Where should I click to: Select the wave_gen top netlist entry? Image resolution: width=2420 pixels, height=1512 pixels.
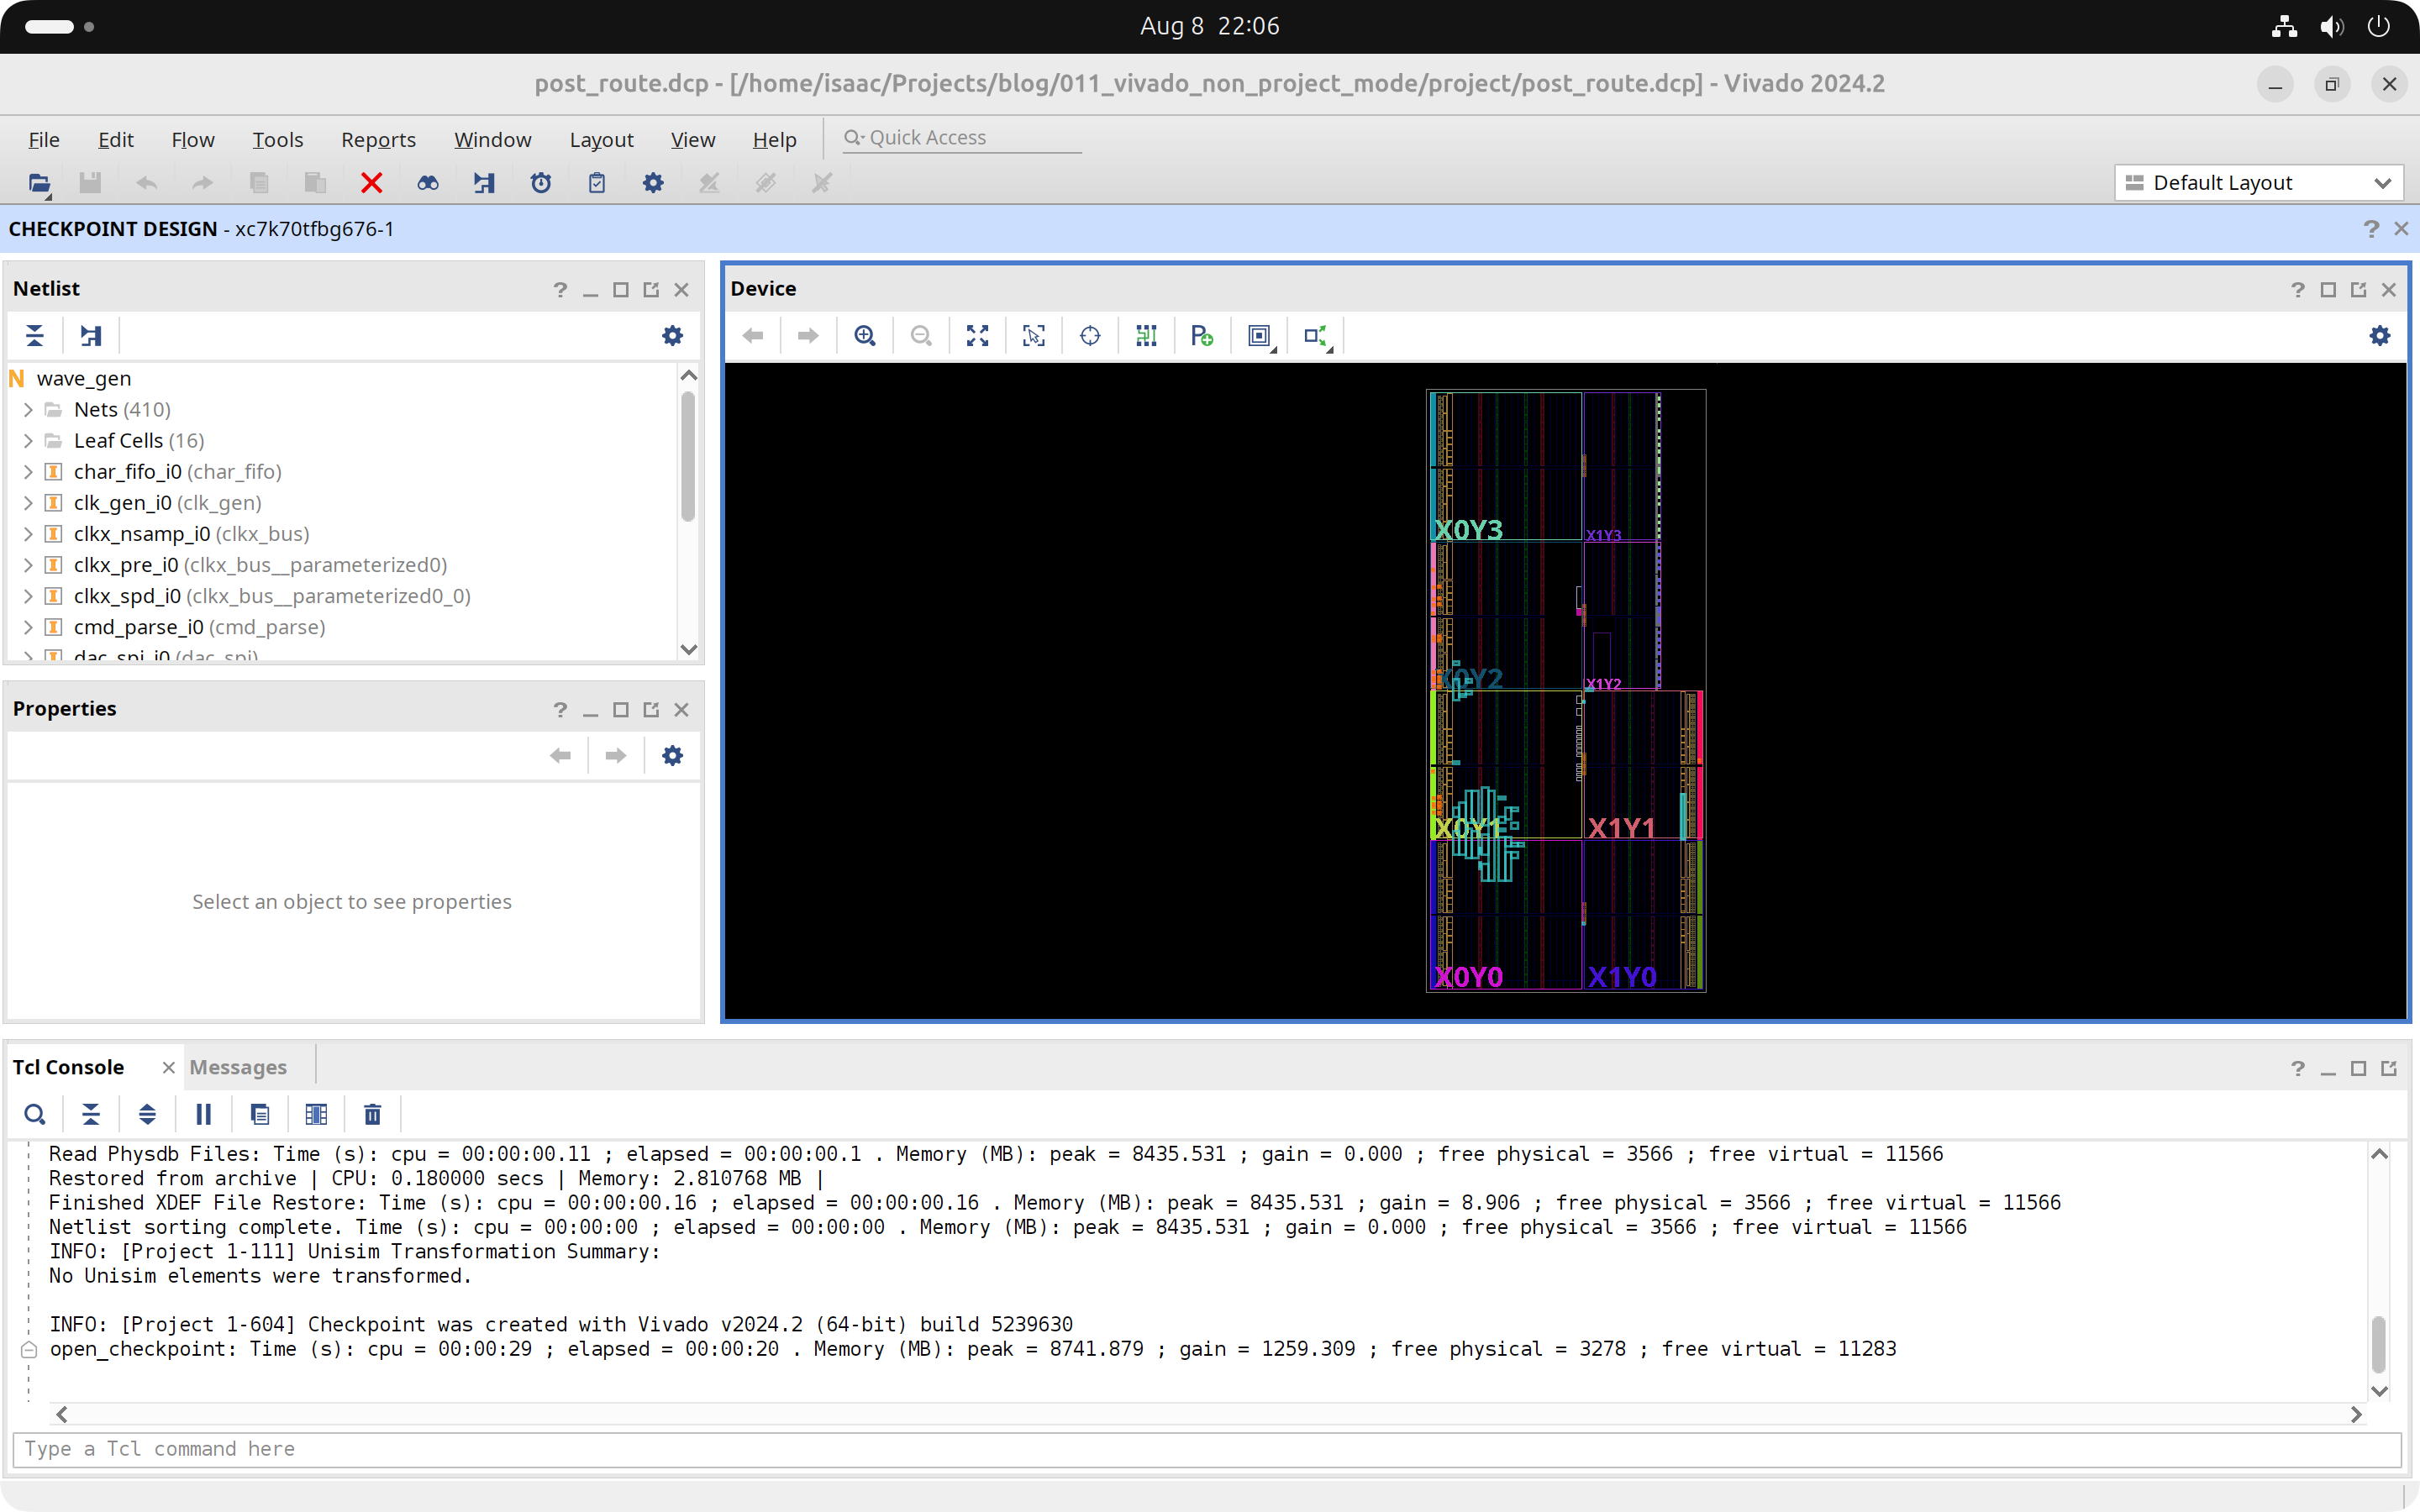pyautogui.click(x=84, y=379)
